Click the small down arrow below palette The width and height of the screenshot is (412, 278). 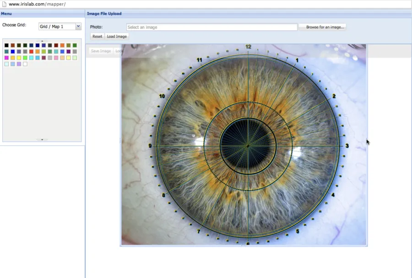(42, 140)
